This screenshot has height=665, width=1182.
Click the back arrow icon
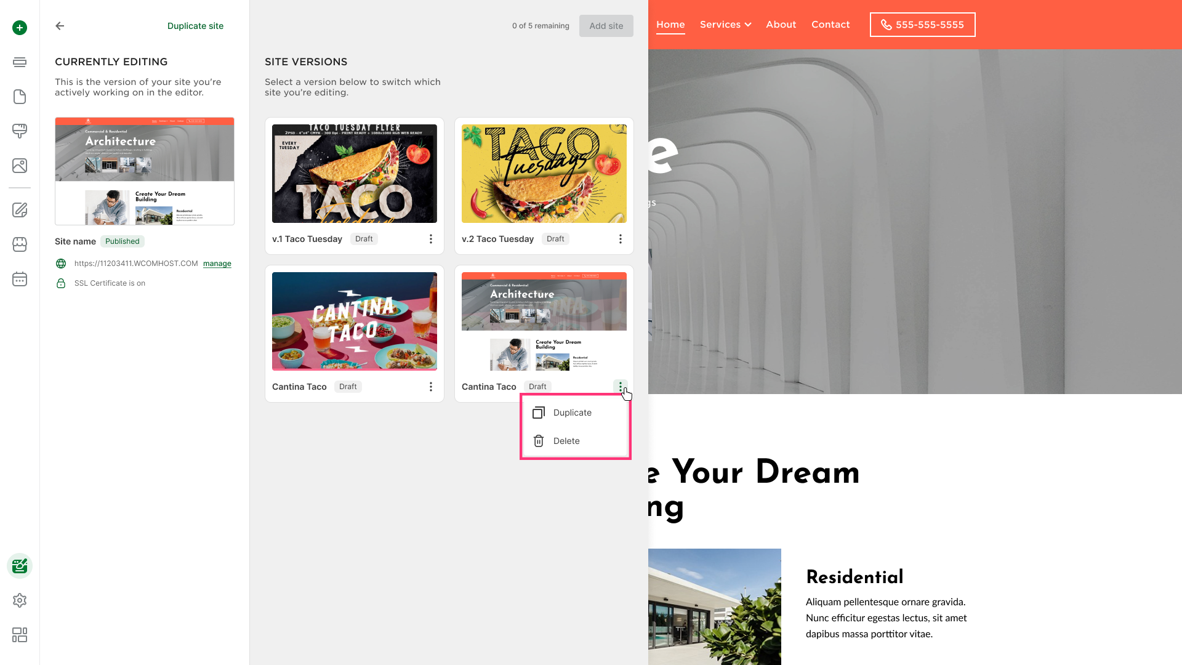(60, 26)
